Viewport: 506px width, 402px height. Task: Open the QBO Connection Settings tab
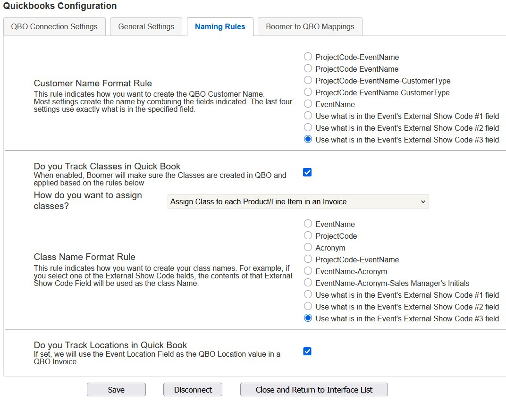[54, 26]
